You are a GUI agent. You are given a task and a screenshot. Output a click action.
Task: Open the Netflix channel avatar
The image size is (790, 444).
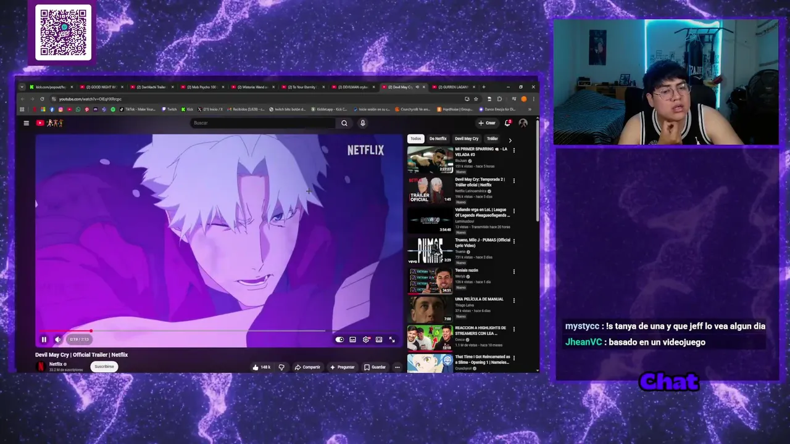pyautogui.click(x=41, y=366)
